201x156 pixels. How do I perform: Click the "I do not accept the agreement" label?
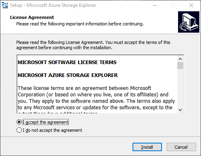(52, 130)
